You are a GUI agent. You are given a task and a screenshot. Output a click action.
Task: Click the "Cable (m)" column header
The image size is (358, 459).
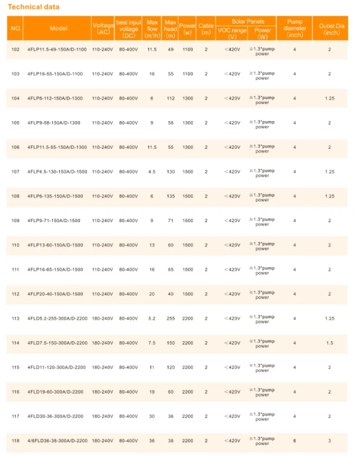tap(206, 29)
